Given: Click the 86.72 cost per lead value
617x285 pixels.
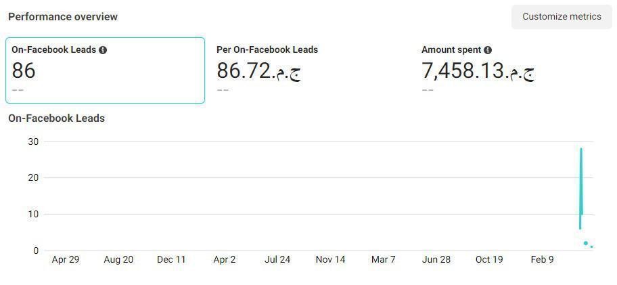Looking at the screenshot, I should pos(259,71).
